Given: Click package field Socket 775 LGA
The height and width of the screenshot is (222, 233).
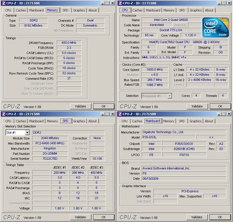Looking at the screenshot, I should coord(171,30).
